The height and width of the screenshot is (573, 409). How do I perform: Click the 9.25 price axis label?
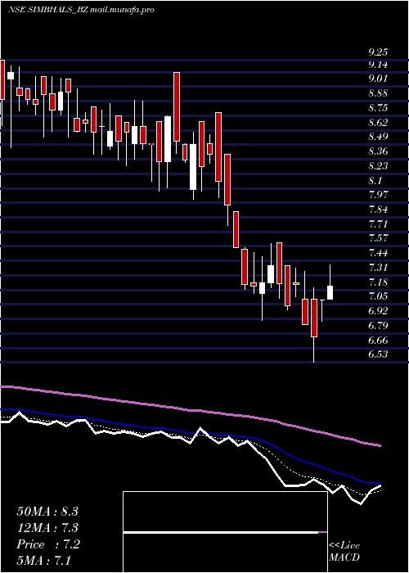378,52
